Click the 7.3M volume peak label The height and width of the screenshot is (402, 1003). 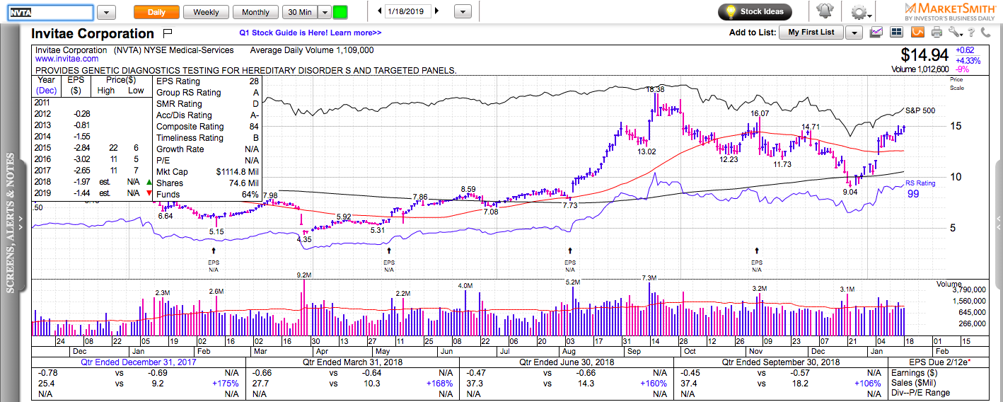(649, 277)
